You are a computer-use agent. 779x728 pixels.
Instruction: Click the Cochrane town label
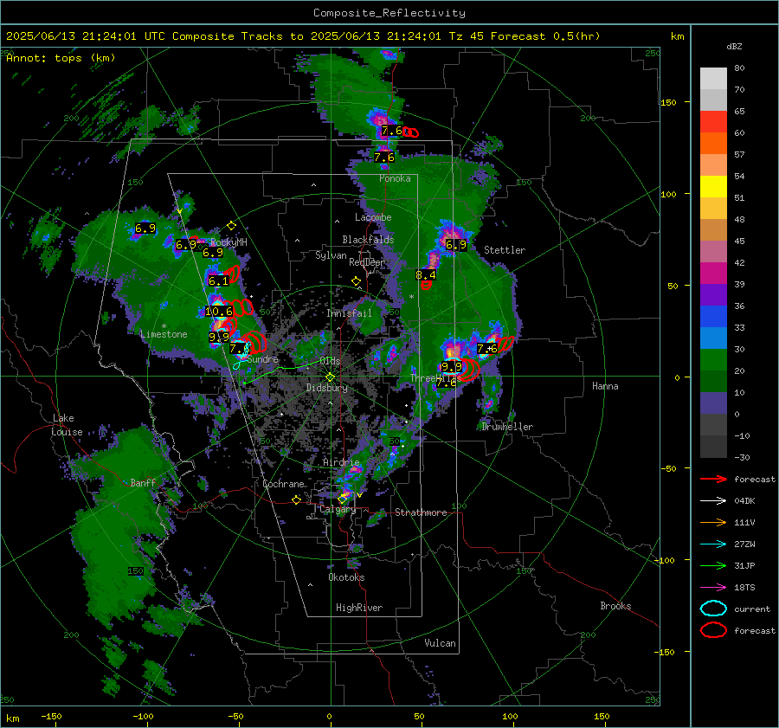pos(283,484)
